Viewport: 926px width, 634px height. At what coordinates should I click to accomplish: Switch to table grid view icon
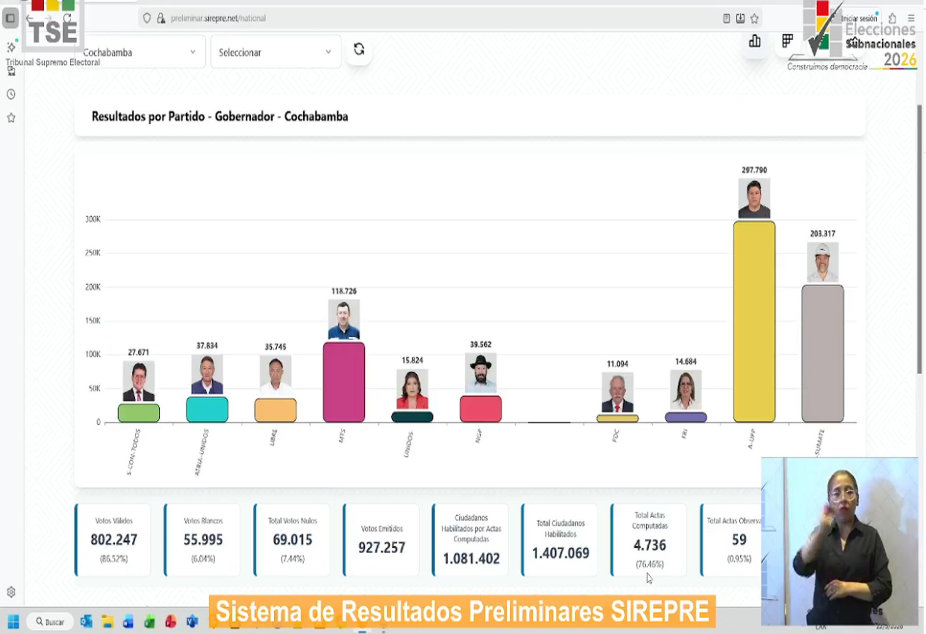787,41
